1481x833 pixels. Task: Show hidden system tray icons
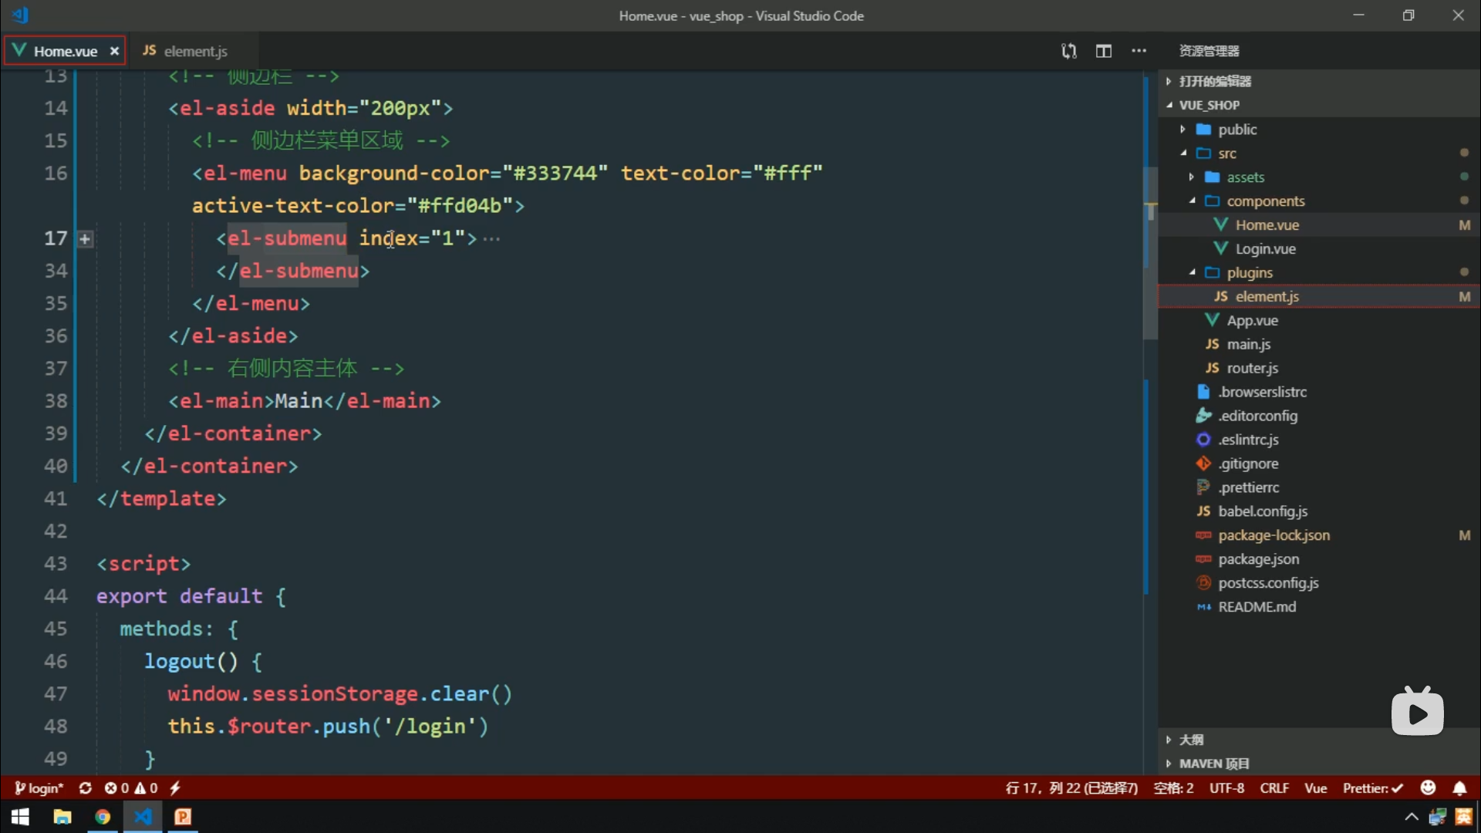click(1412, 818)
